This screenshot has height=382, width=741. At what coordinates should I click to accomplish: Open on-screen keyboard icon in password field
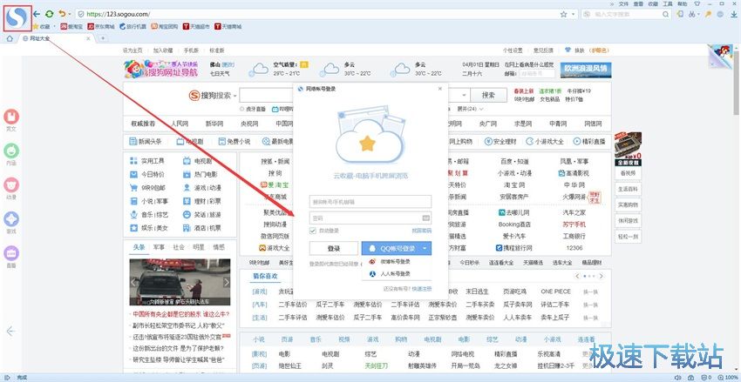[x=425, y=218]
